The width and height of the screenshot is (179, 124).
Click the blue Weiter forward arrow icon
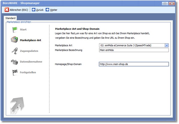47,10
